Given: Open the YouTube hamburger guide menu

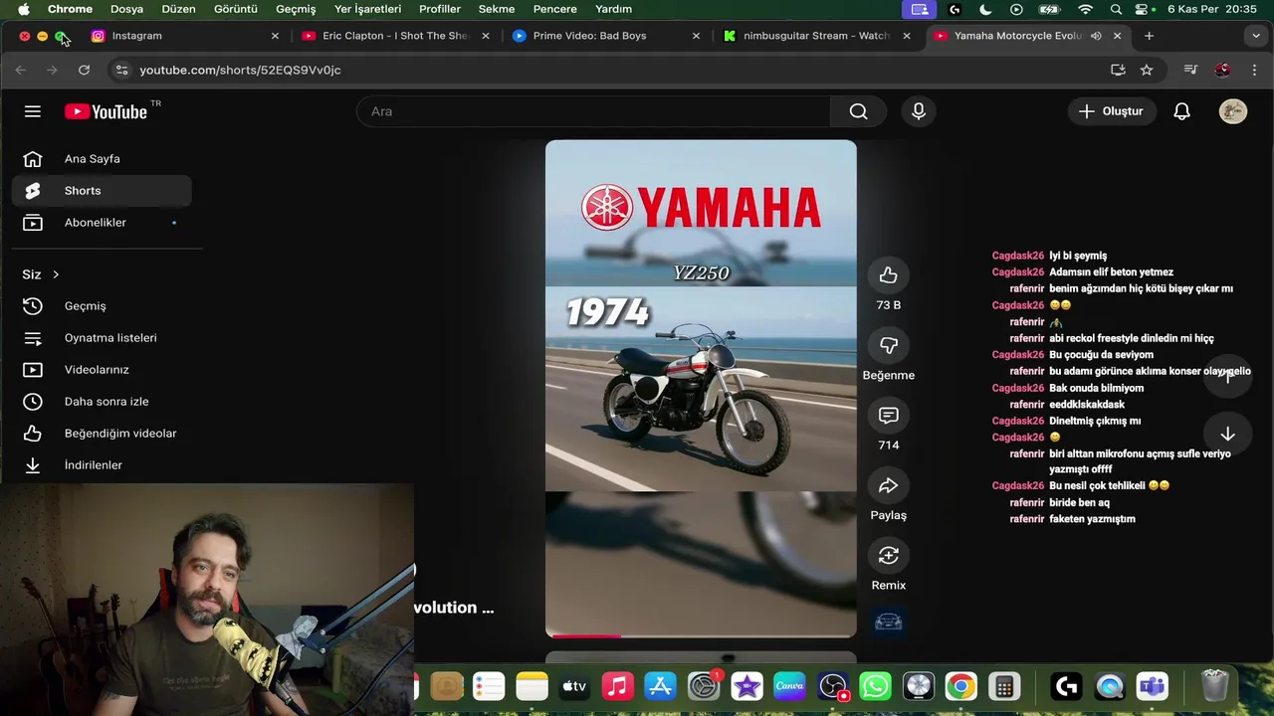Looking at the screenshot, I should click(33, 111).
